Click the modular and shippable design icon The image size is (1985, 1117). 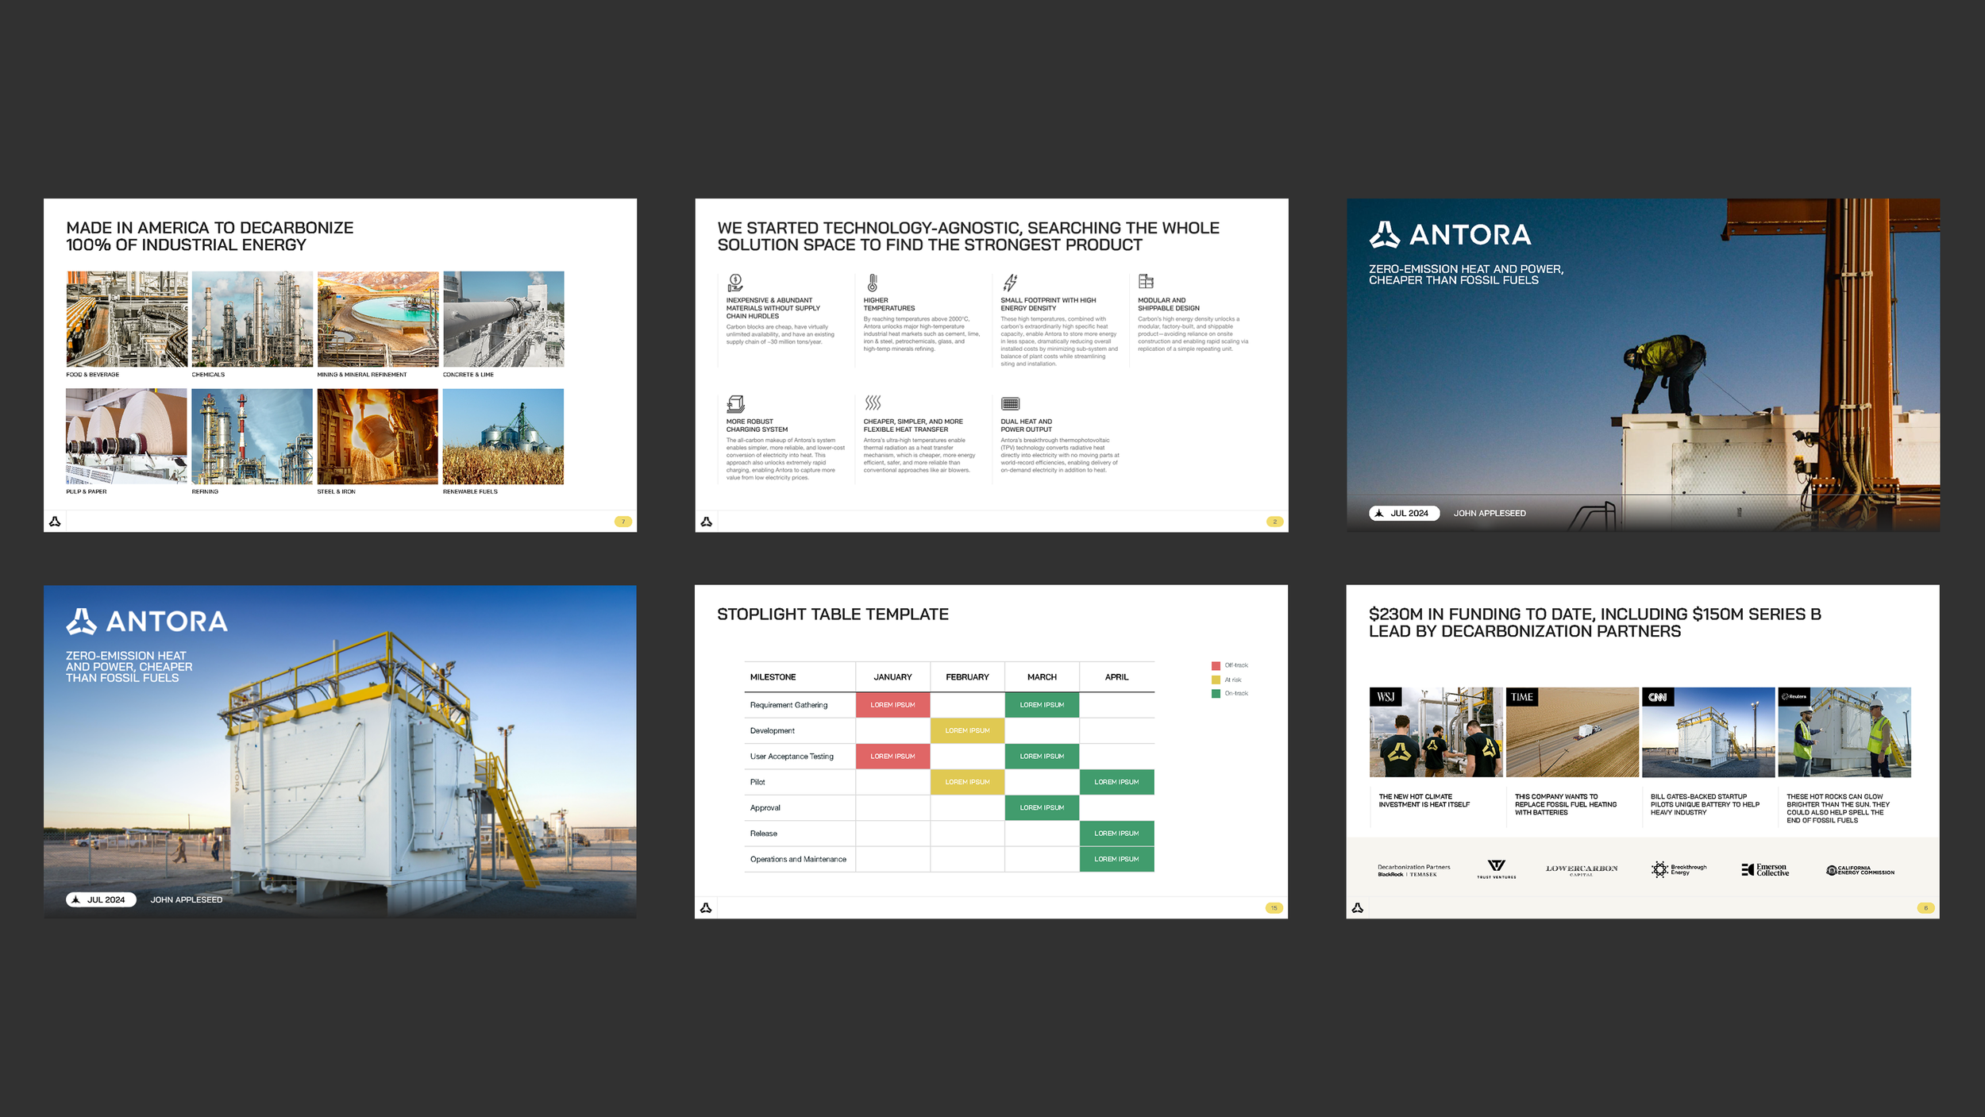tap(1146, 282)
